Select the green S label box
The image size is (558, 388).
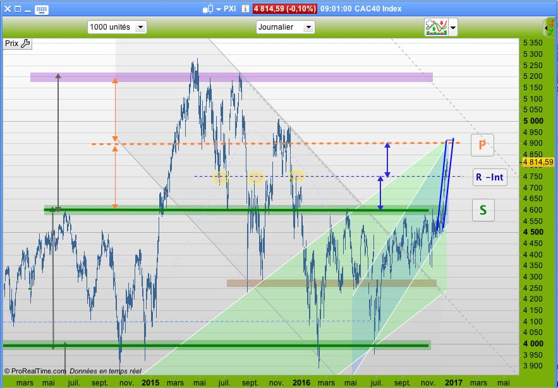pos(483,210)
